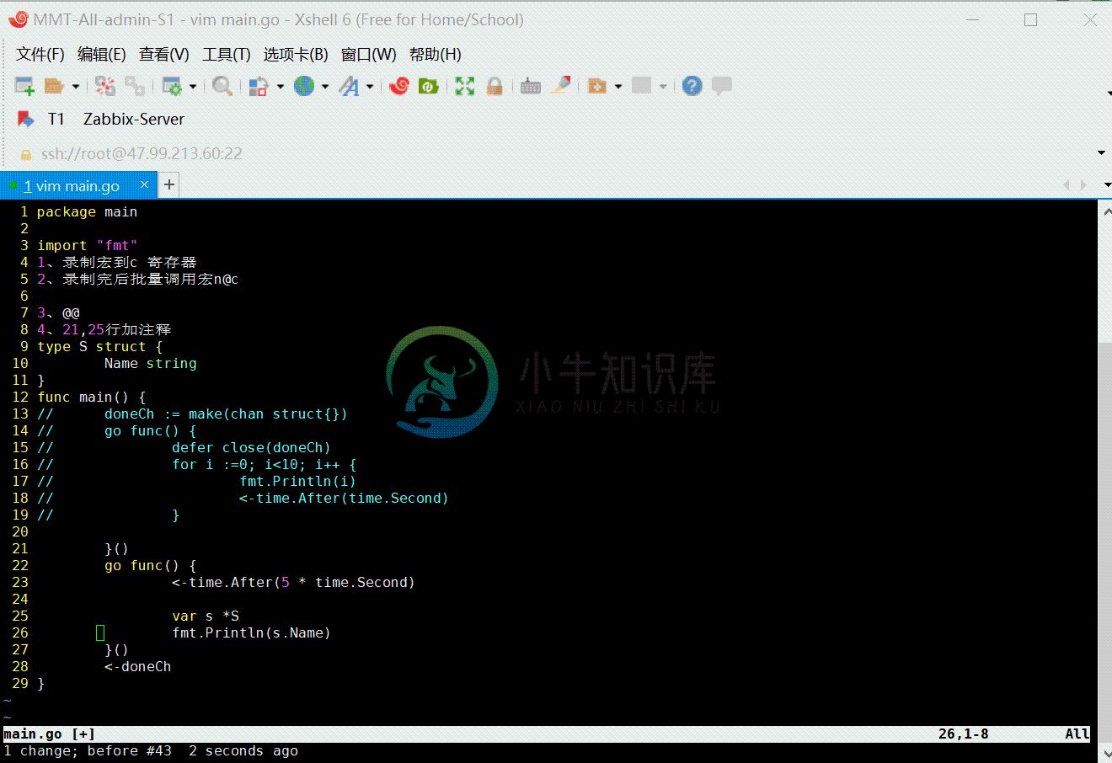
Task: Open the 文件(F) menu
Action: tap(40, 55)
